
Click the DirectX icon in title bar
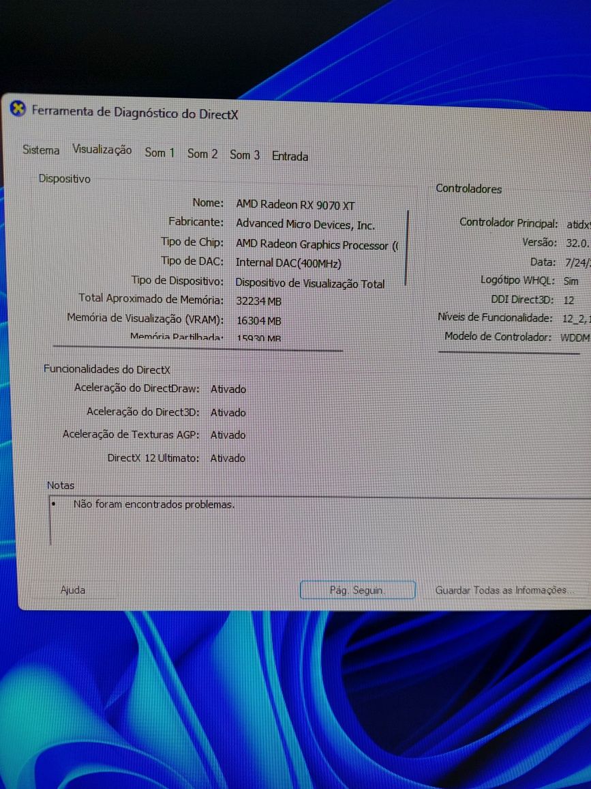coord(18,109)
